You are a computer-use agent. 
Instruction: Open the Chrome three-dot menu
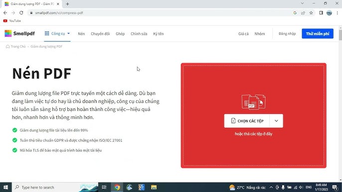[337, 13]
